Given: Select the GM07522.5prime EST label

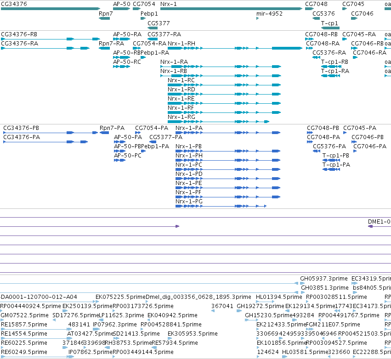Looking at the screenshot, I should click(x=25, y=315).
